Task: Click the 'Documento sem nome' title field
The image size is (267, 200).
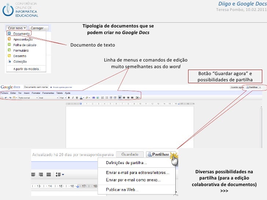Action: click(x=36, y=87)
